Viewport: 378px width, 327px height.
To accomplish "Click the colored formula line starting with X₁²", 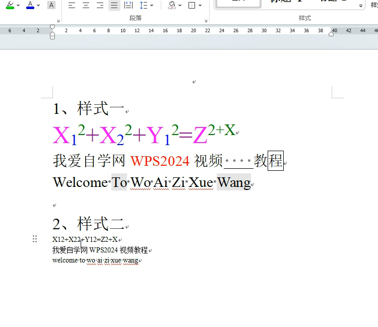I will click(144, 135).
